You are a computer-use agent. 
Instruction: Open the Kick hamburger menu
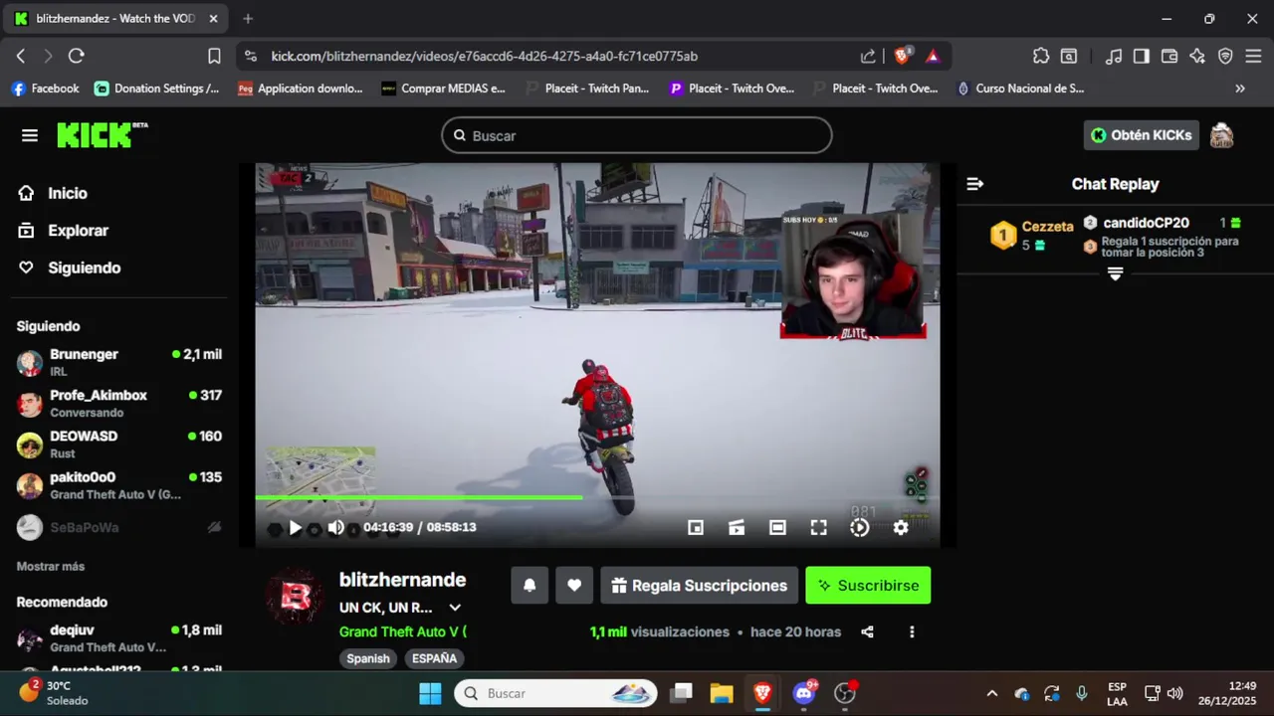coord(30,135)
